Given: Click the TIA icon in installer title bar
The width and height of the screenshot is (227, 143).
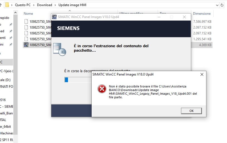Looking at the screenshot, I should pos(54,17).
